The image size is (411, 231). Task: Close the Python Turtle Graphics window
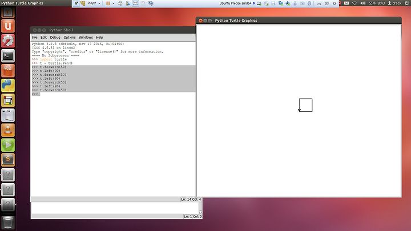click(200, 21)
